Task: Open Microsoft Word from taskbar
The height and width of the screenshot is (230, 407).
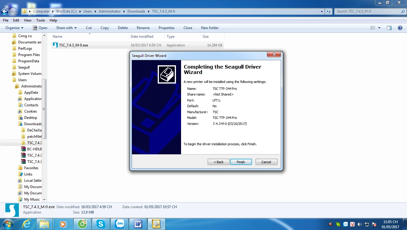Action: (138, 224)
